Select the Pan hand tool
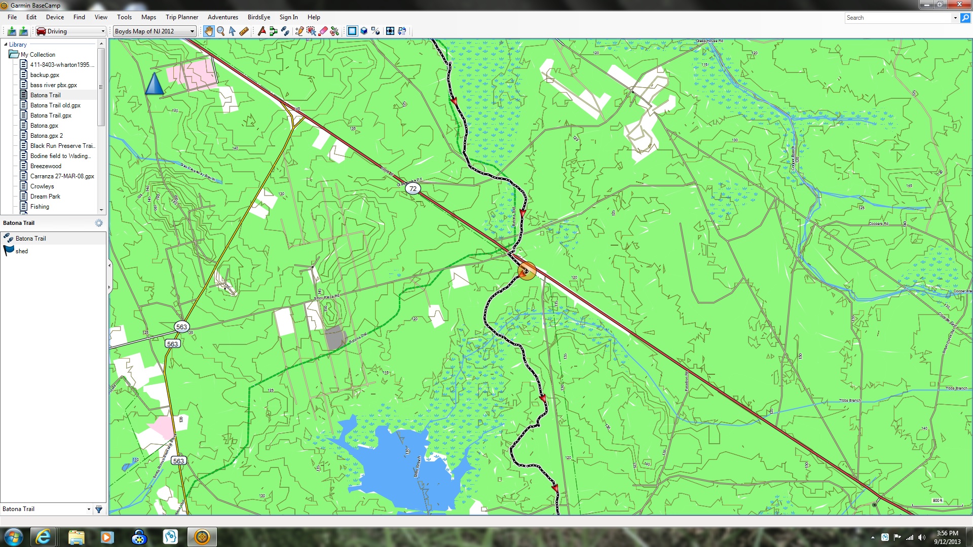 [209, 31]
